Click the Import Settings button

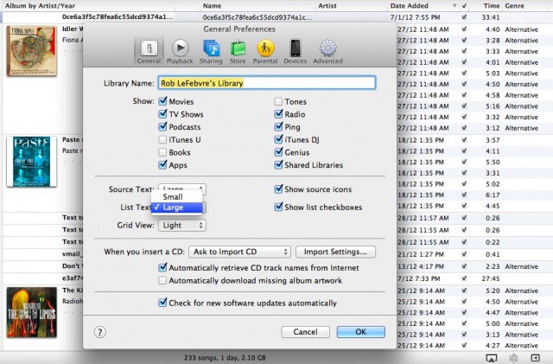[335, 252]
